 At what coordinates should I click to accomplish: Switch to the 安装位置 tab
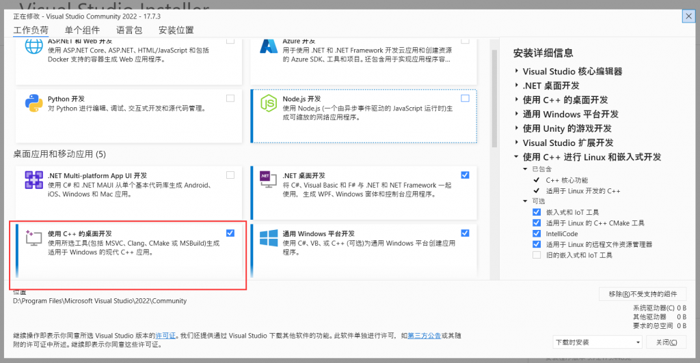[x=176, y=30]
